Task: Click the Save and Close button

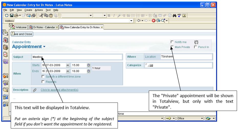Action: (x=22, y=34)
